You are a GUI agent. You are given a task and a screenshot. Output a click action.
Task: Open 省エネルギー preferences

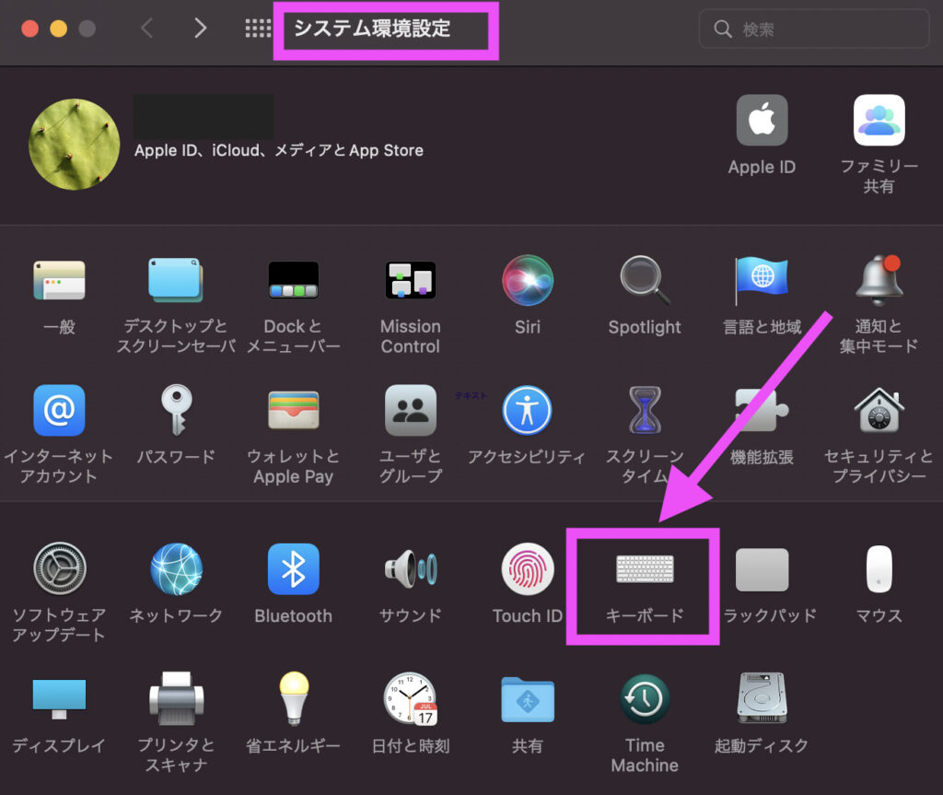(x=293, y=699)
